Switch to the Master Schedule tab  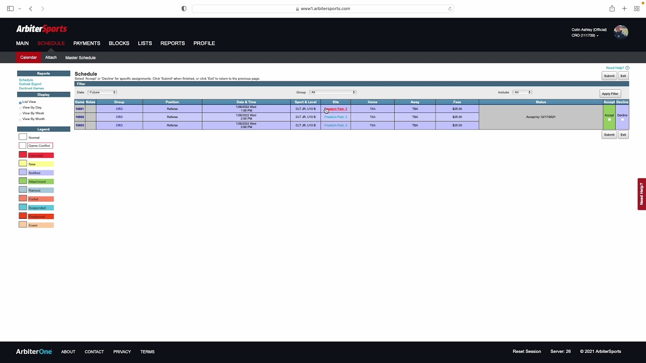tap(80, 57)
